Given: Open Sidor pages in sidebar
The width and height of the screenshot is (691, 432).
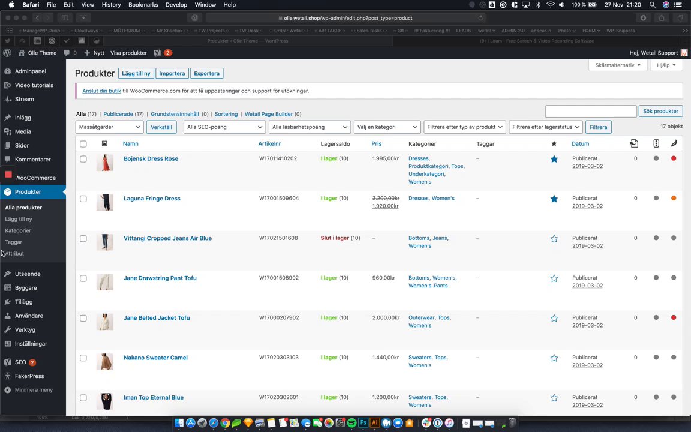Looking at the screenshot, I should [22, 145].
